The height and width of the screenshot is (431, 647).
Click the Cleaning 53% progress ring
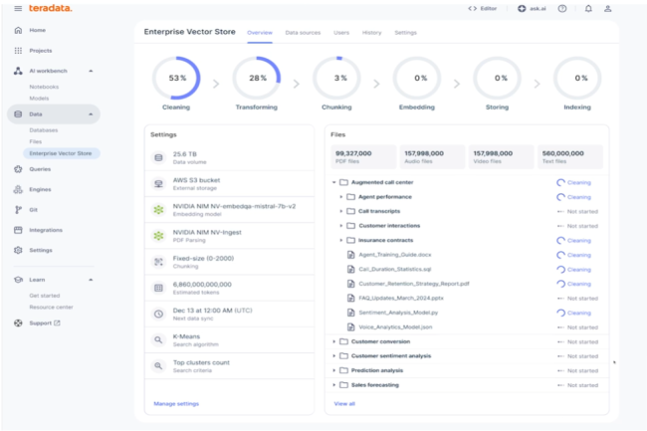(176, 78)
